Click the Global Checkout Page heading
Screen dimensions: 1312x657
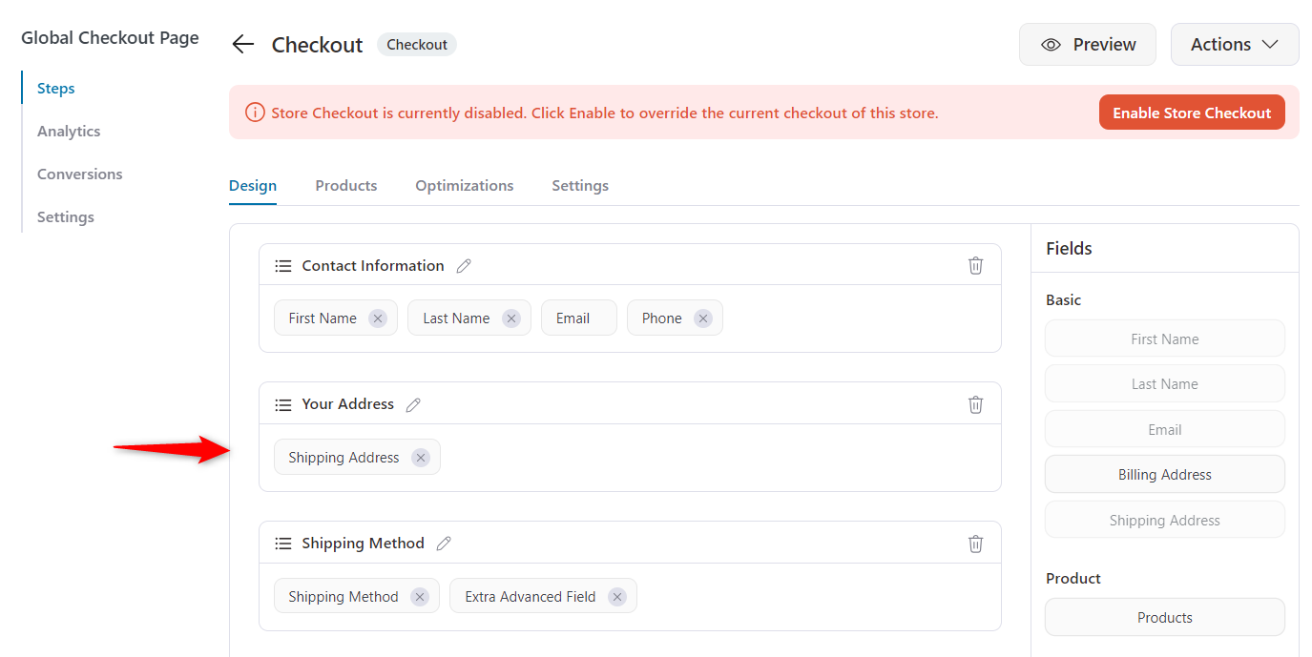pyautogui.click(x=111, y=38)
